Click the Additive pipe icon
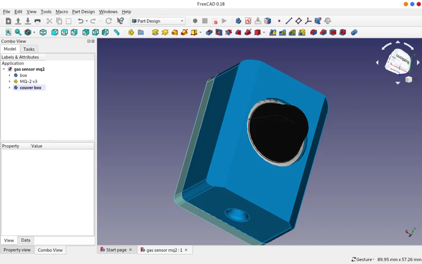Screen dimensions: 422x264 click(184, 33)
